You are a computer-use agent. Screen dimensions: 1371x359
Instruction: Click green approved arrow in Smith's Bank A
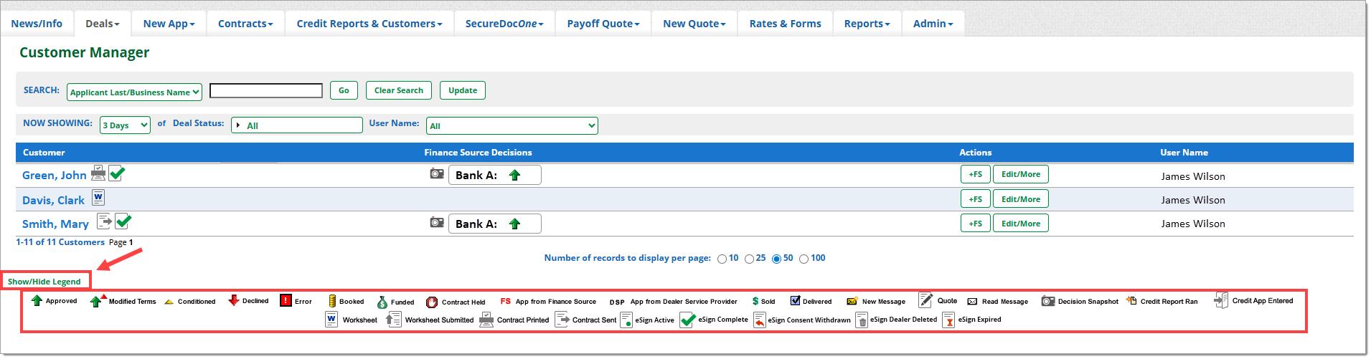pos(514,224)
